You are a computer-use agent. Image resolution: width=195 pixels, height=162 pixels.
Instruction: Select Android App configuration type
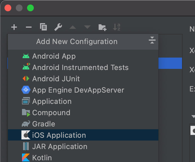[x=83, y=56]
